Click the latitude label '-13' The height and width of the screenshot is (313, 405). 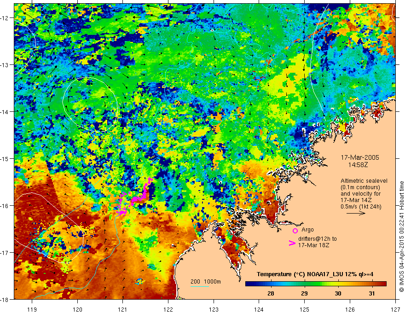(5, 65)
